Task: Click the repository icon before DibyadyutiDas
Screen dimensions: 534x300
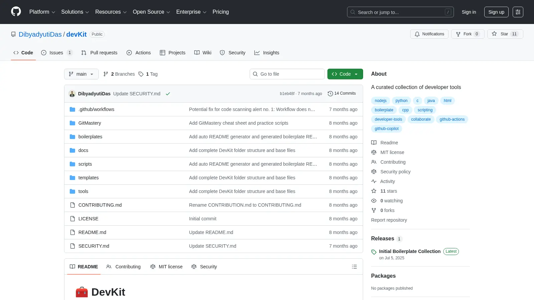Action: [13, 34]
